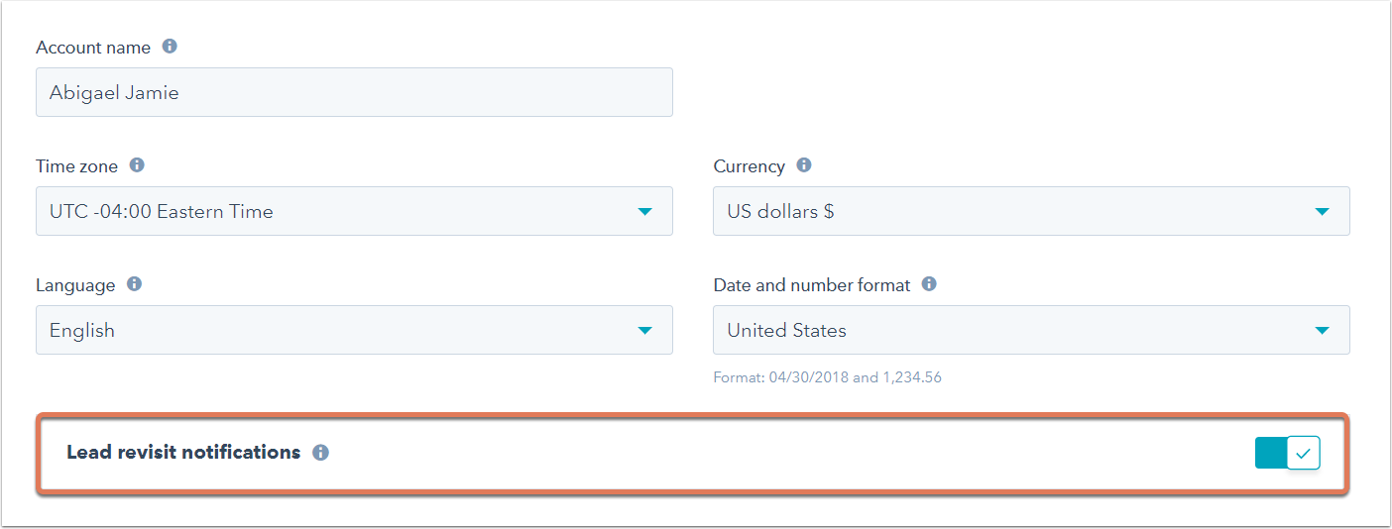Click info icon next to Account name
Image resolution: width=1392 pixels, height=529 pixels.
[170, 47]
